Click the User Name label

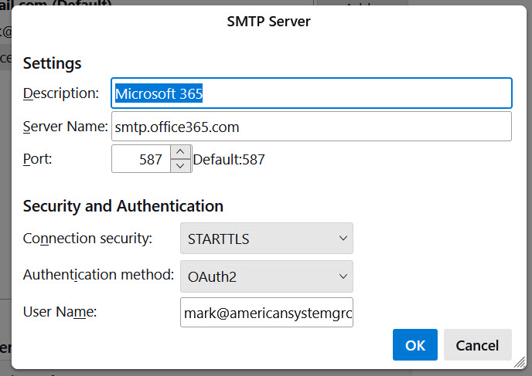59,312
